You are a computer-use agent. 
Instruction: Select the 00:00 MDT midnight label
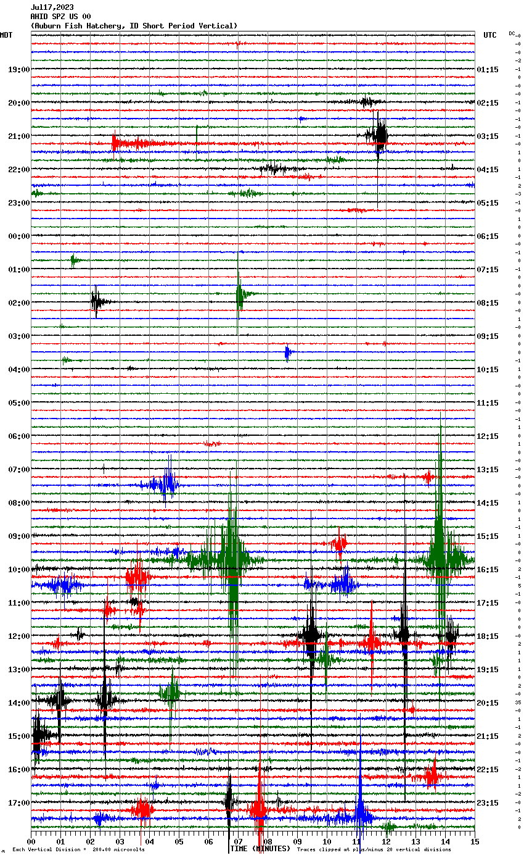19,236
